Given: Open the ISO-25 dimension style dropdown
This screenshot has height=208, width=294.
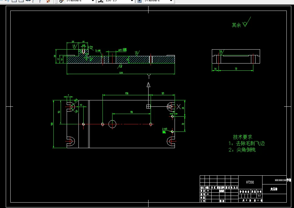Looking at the screenshot, I should (119, 1).
